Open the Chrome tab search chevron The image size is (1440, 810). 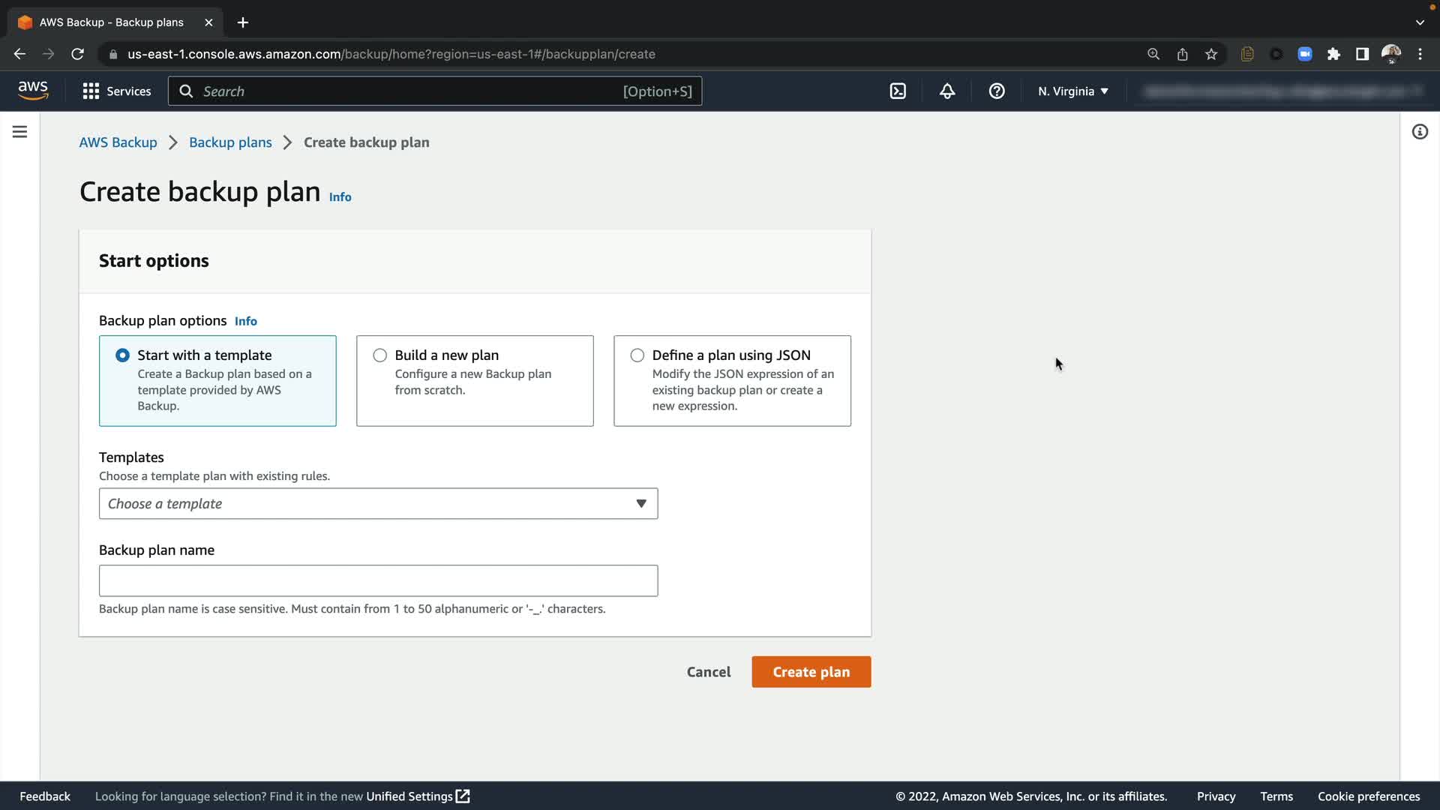(x=1420, y=22)
